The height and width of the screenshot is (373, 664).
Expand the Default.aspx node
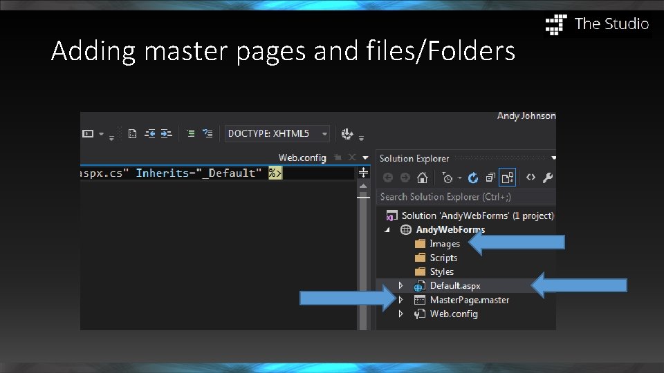pos(400,286)
